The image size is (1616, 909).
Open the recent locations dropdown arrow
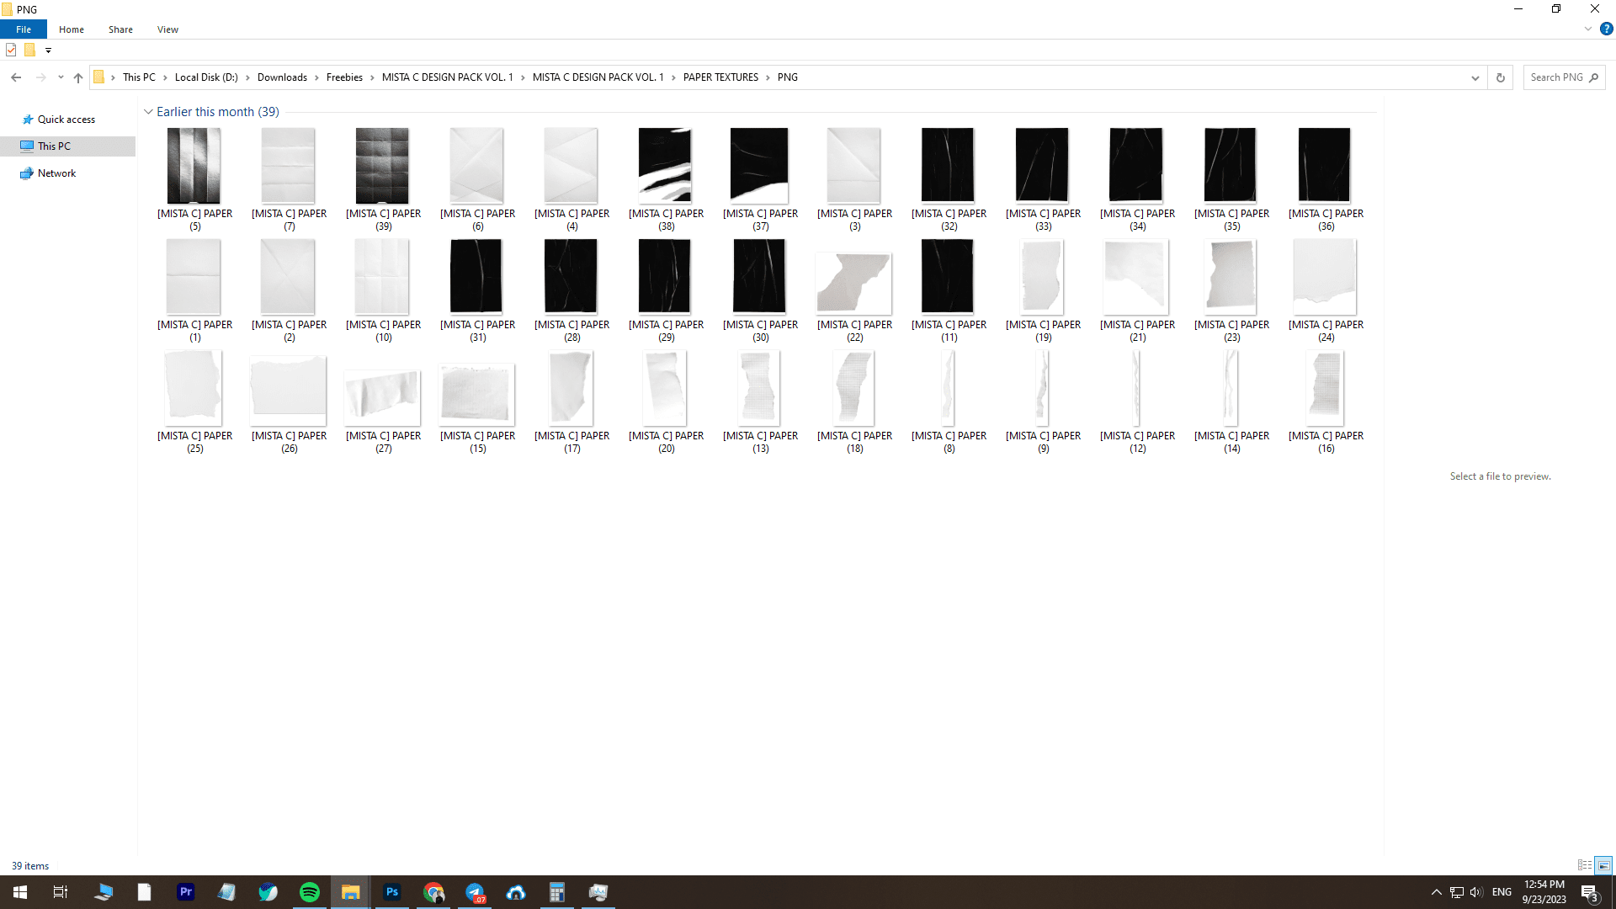click(x=61, y=77)
